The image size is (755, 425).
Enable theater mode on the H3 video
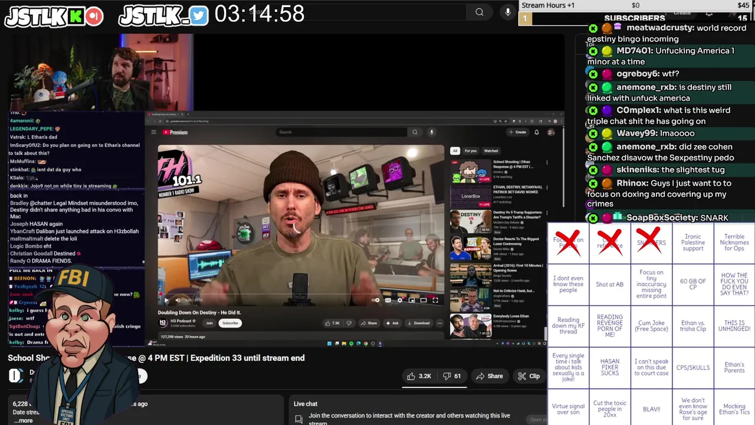click(424, 300)
